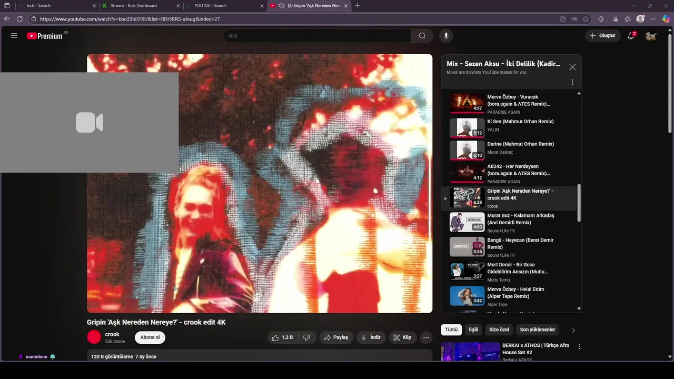Close the Stream - Kick Dashboard tab

(178, 6)
